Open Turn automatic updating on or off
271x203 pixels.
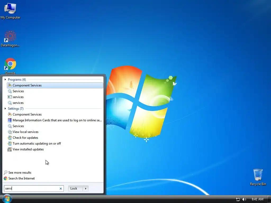[x=55, y=144]
